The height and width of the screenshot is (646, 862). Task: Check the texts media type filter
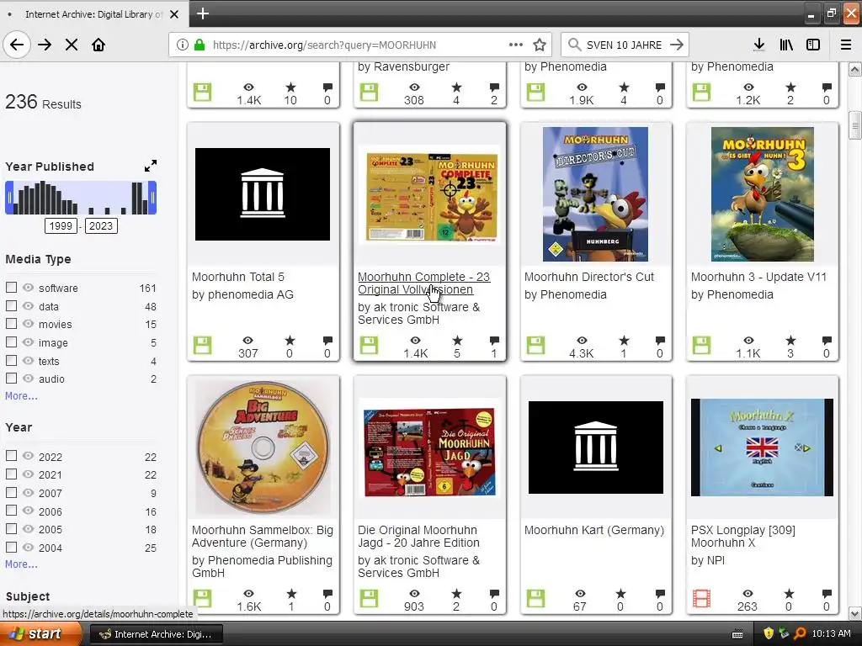pos(11,360)
